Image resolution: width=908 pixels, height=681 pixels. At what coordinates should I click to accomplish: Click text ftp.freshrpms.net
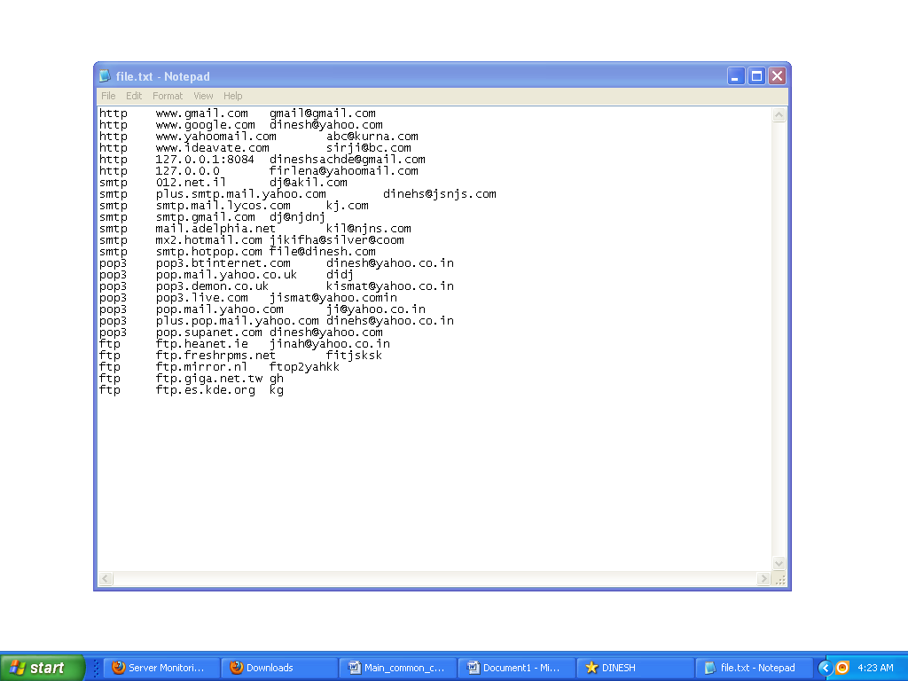click(216, 356)
